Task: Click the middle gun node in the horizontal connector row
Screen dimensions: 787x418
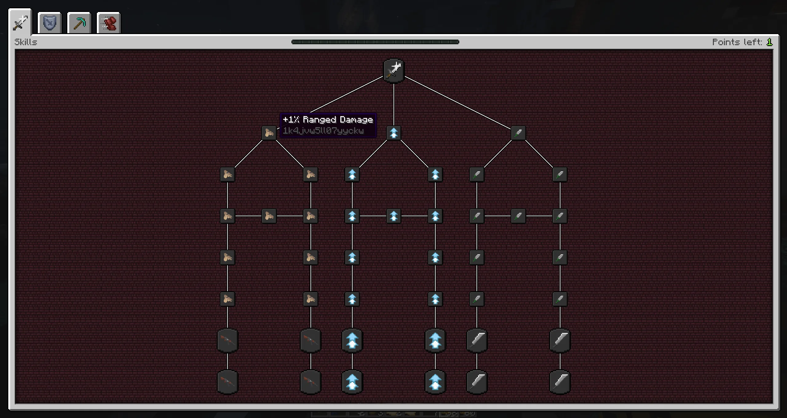Action: tap(269, 216)
